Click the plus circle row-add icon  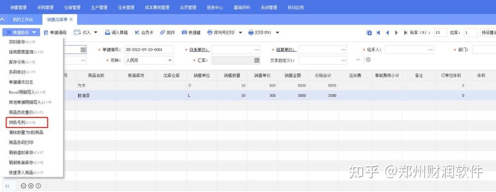30,186
